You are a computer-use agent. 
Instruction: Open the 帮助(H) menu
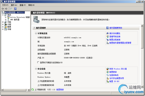pos(31,5)
